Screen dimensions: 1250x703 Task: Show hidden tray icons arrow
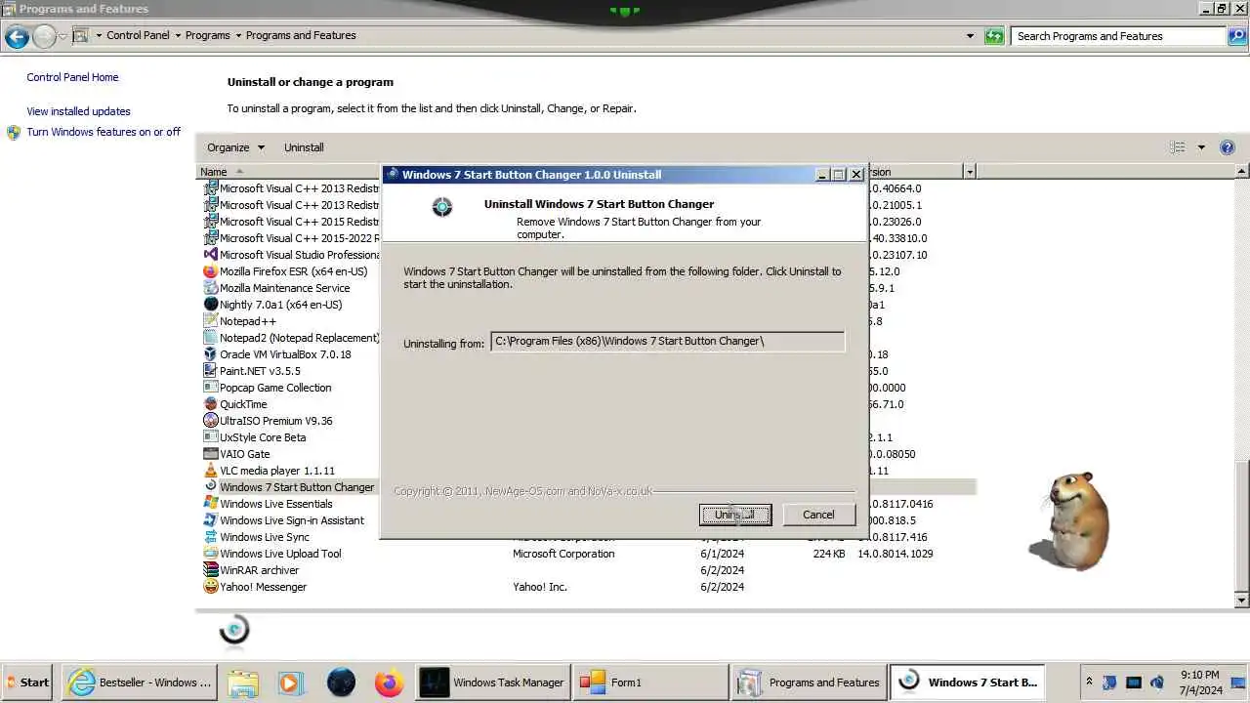(x=1089, y=682)
